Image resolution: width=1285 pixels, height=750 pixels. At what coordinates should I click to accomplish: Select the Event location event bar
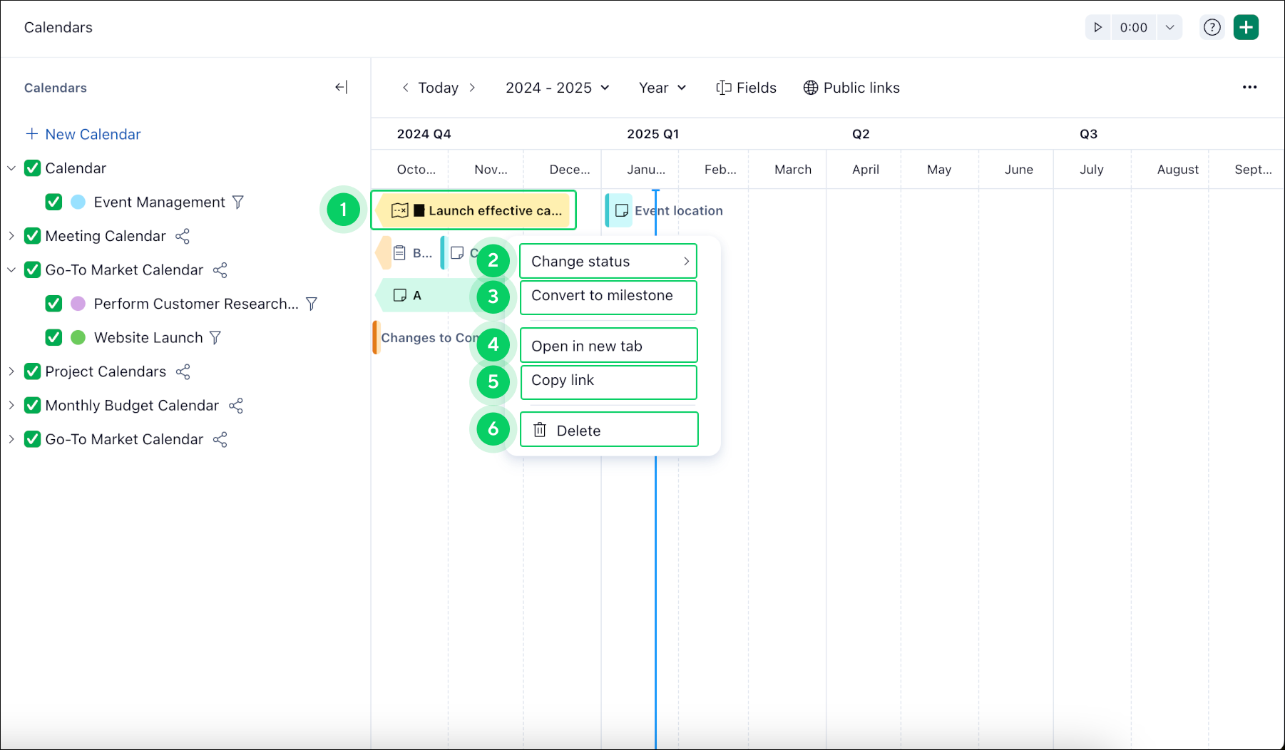point(663,210)
